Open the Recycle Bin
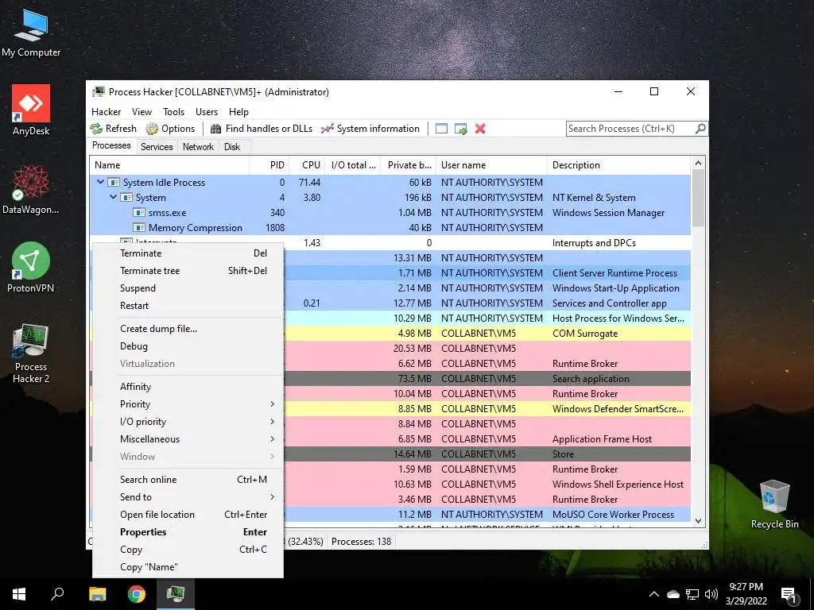 click(x=774, y=504)
